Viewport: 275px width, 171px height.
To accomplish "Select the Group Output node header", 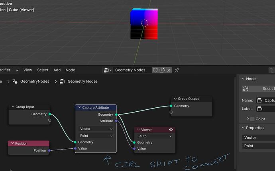I will (192, 99).
